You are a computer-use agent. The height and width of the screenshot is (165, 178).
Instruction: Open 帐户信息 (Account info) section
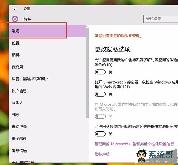point(19,91)
